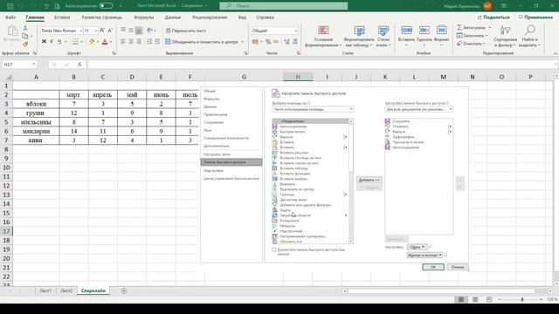Click the Стили ячеек icon
The image size is (559, 314).
click(x=383, y=31)
